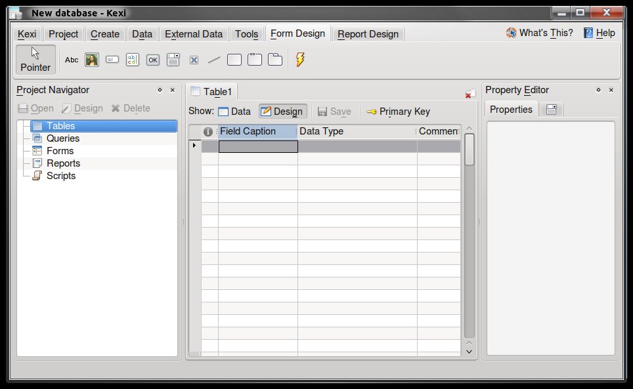Click the lightning bolt actions icon

click(300, 60)
